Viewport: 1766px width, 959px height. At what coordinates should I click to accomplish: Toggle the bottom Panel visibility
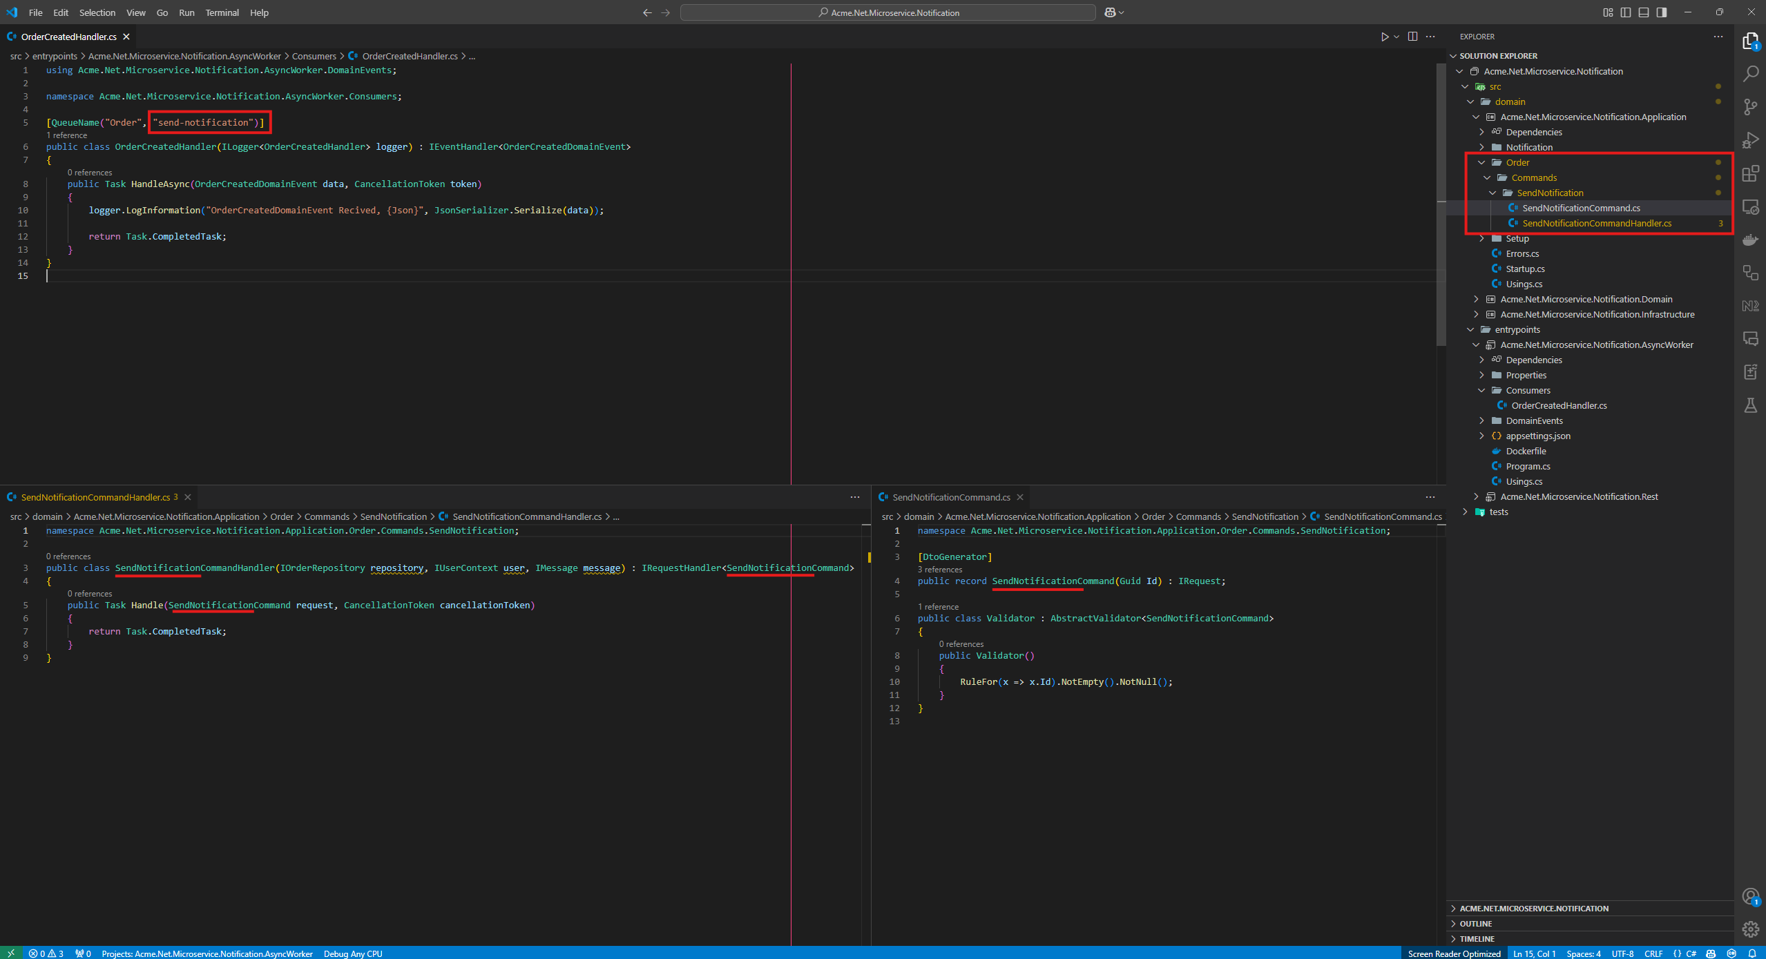pyautogui.click(x=1644, y=12)
